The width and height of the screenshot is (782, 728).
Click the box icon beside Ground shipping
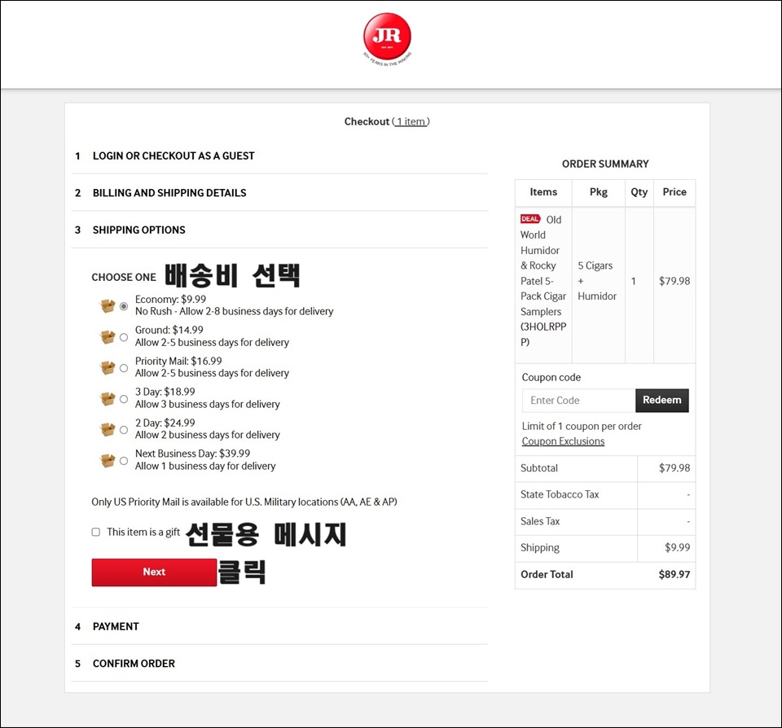(108, 337)
